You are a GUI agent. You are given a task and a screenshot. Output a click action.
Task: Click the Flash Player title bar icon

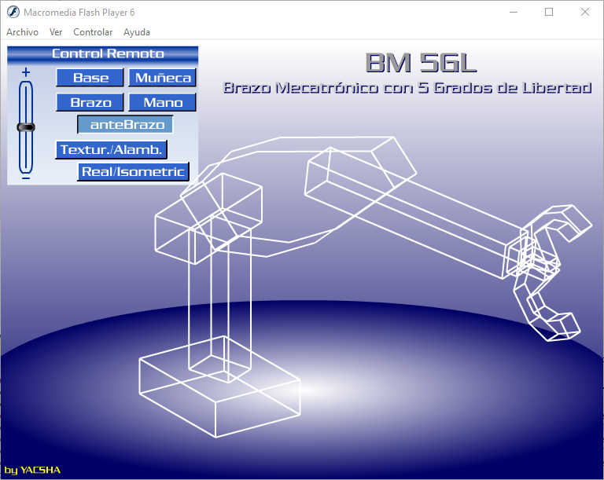[x=13, y=13]
